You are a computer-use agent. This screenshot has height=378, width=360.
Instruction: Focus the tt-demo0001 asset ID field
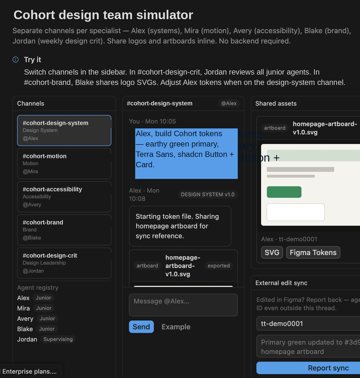(x=308, y=323)
